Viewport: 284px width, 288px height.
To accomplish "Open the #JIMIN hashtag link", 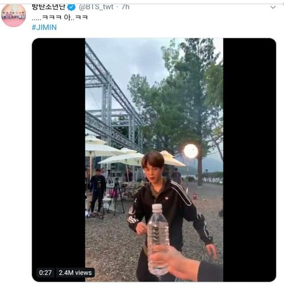I will pyautogui.click(x=44, y=28).
